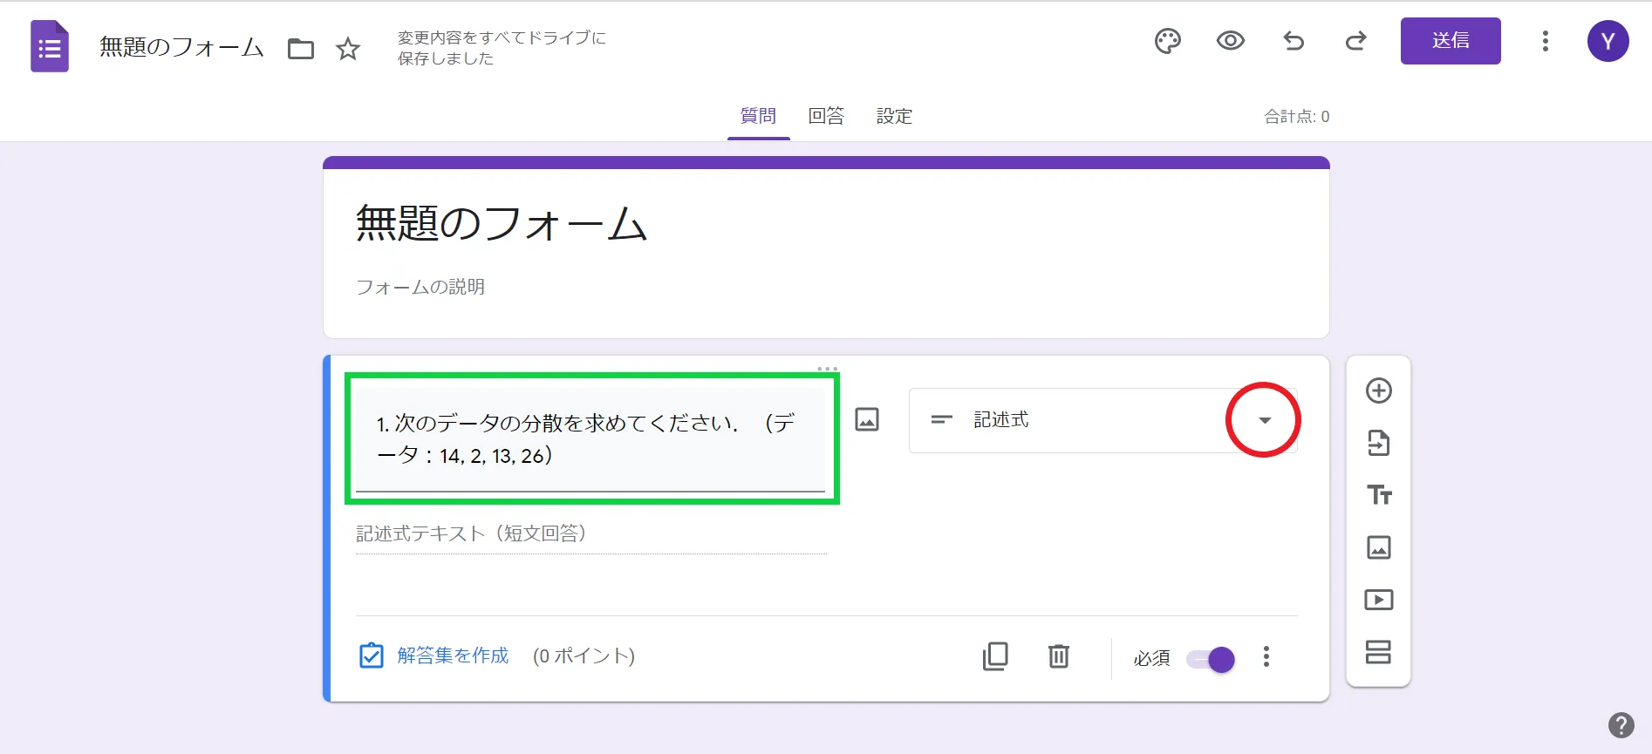Click the eye preview icon
Screen dimensions: 1652x754
pos(1230,41)
